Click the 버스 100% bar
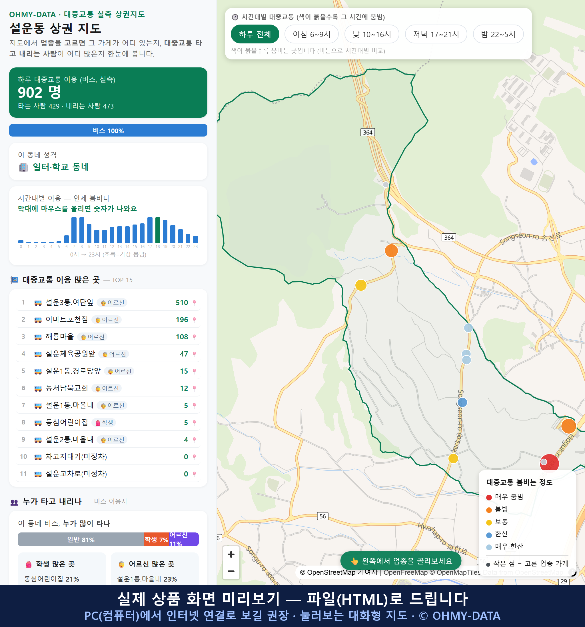This screenshot has height=627, width=585. click(108, 130)
